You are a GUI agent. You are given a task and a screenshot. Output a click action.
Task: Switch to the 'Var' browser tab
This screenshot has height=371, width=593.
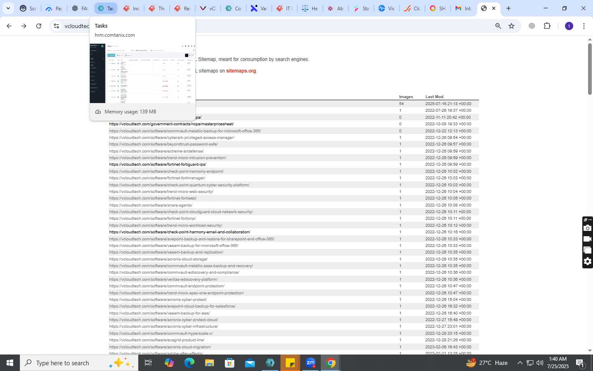(259, 8)
